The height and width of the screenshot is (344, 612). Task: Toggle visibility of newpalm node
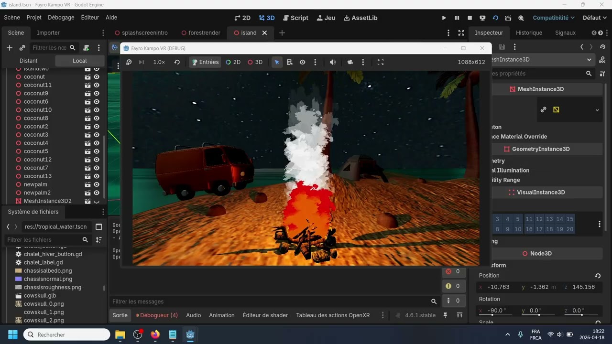coord(97,184)
